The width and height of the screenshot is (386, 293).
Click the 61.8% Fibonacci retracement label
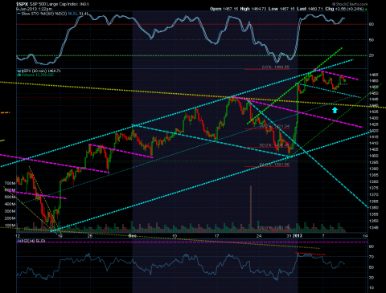coord(274,165)
